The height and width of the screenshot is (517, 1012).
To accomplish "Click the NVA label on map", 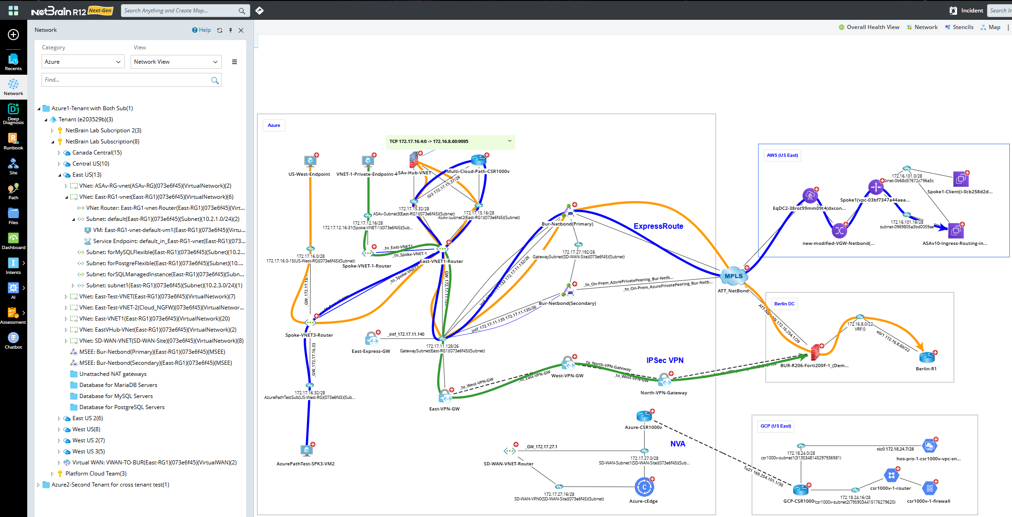I will click(678, 444).
